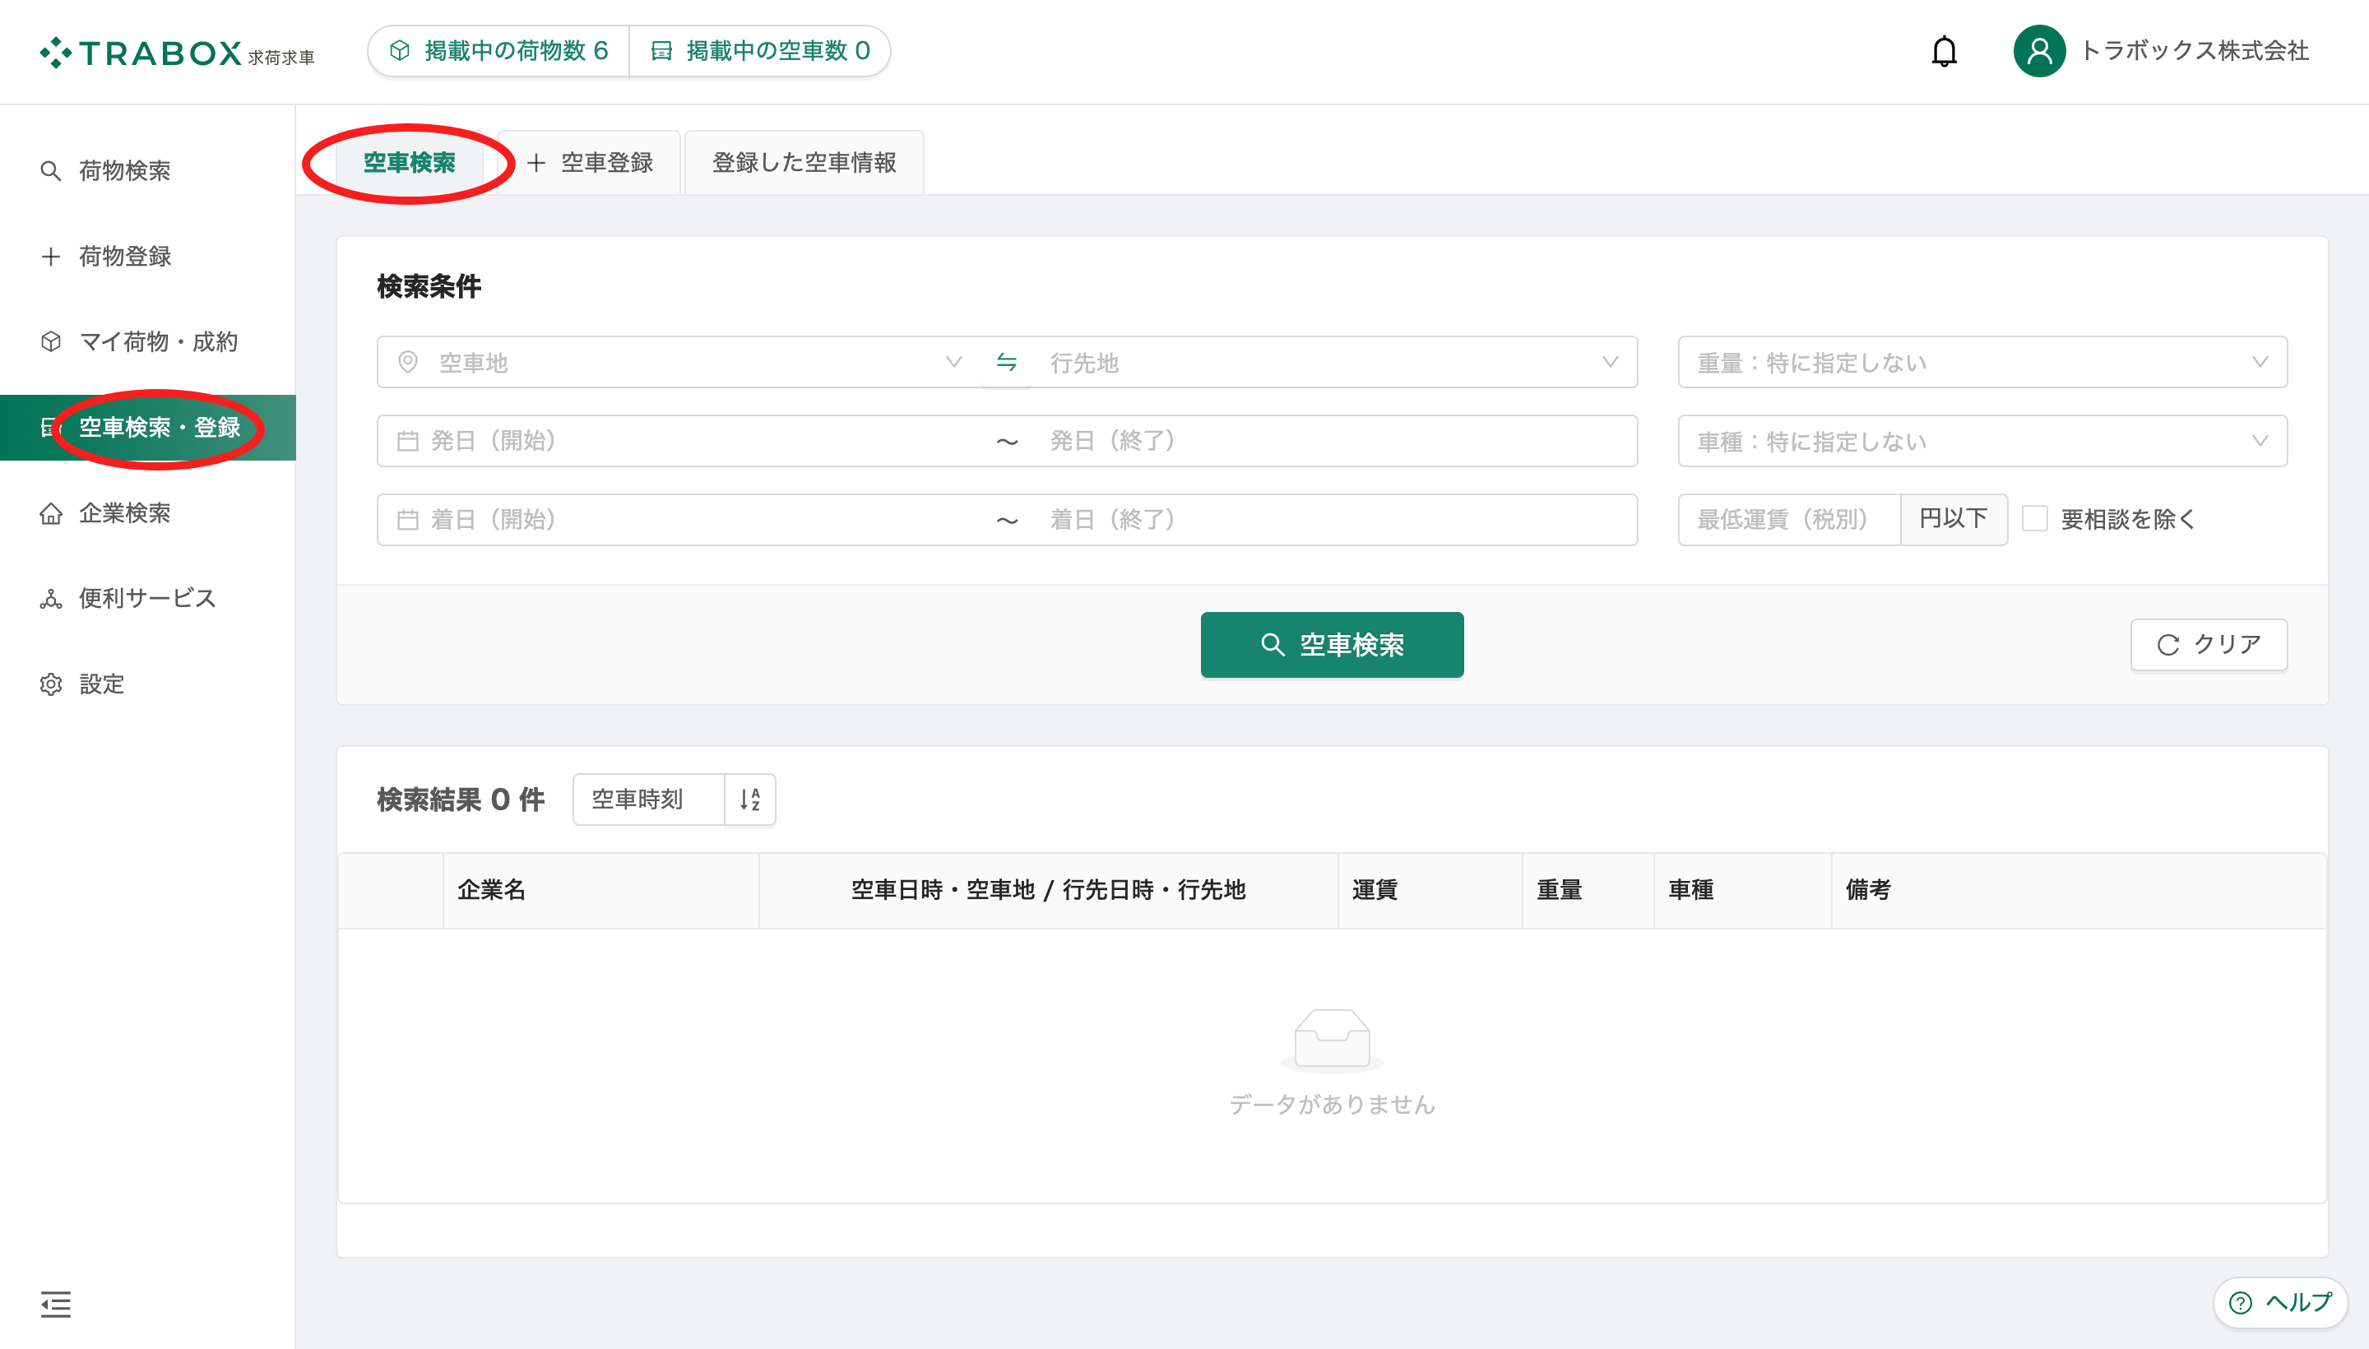Click the plus icon beside 荷物登録
The image size is (2369, 1349).
point(51,257)
